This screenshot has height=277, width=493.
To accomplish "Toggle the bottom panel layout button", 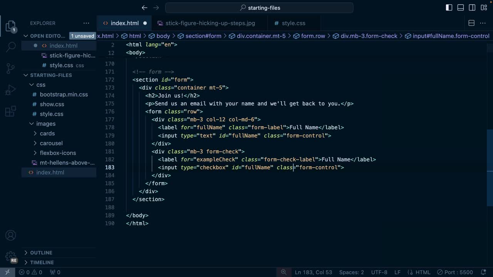I will 461,8.
